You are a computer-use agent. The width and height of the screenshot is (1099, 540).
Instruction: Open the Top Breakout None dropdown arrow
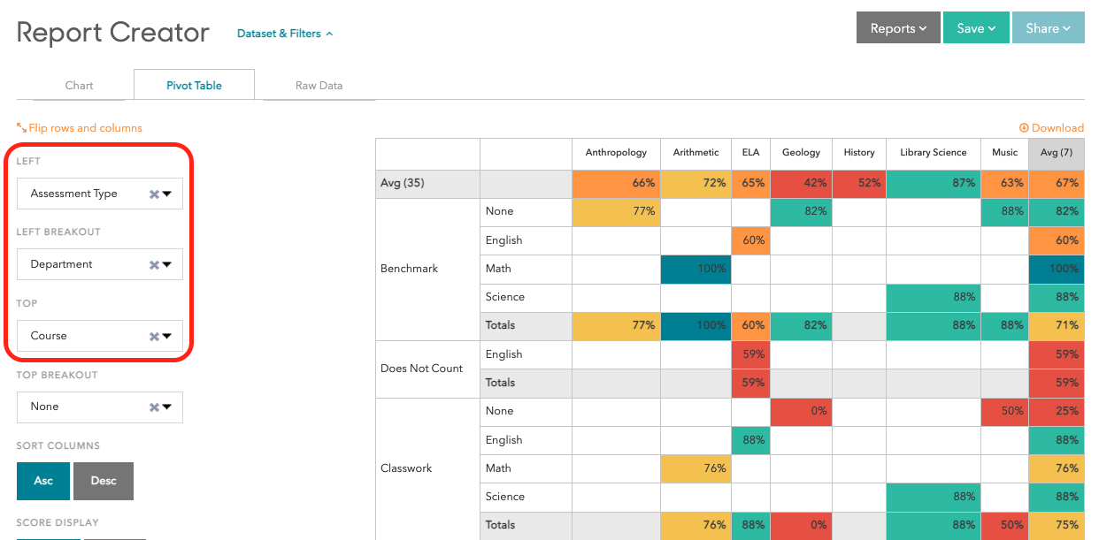166,407
